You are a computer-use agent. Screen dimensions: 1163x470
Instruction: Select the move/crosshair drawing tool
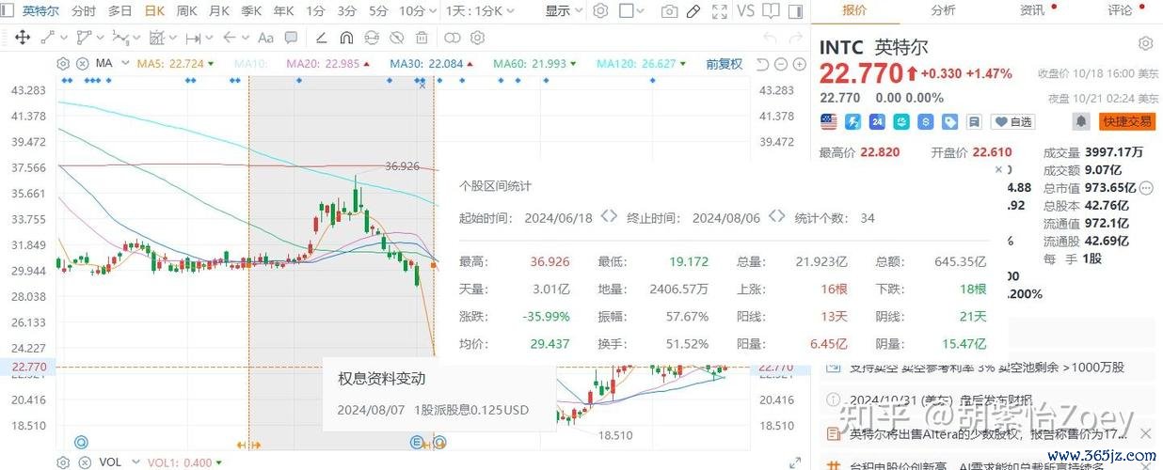pyautogui.click(x=23, y=38)
